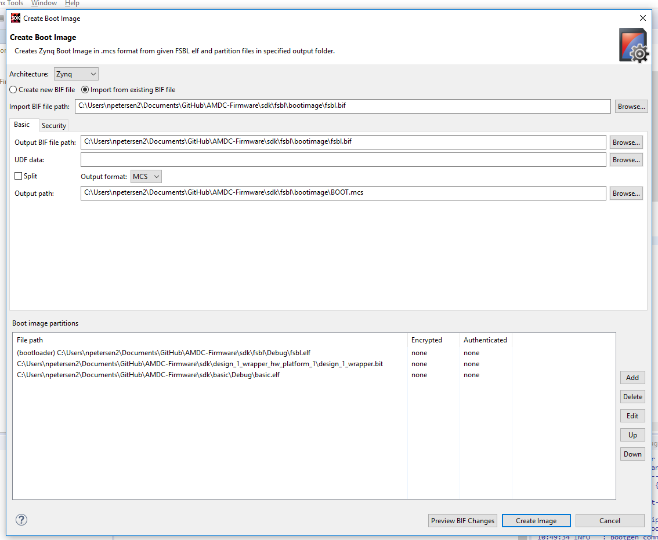Open the Architecture dropdown
This screenshot has height=540, width=658.
coord(76,74)
